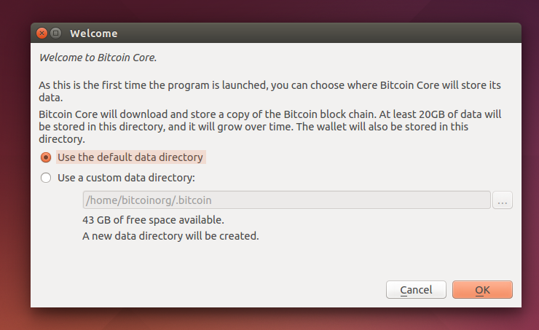This screenshot has height=330, width=539.
Task: Click 'A new data directory will be created' message
Action: coord(170,236)
